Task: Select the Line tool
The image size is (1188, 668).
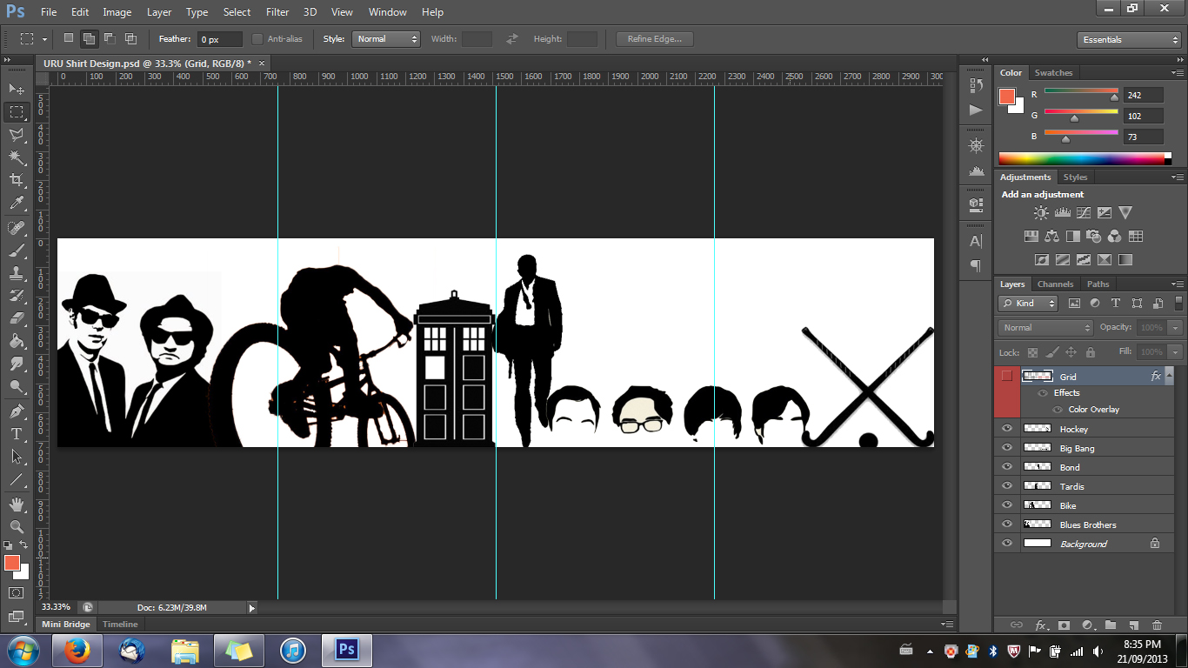Action: [17, 478]
